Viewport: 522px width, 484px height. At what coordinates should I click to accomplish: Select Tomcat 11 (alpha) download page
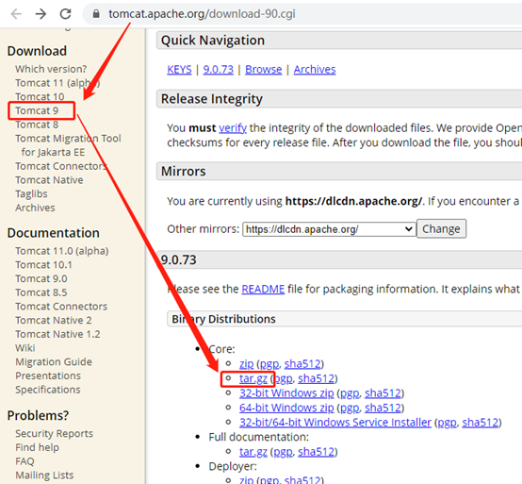click(x=57, y=83)
